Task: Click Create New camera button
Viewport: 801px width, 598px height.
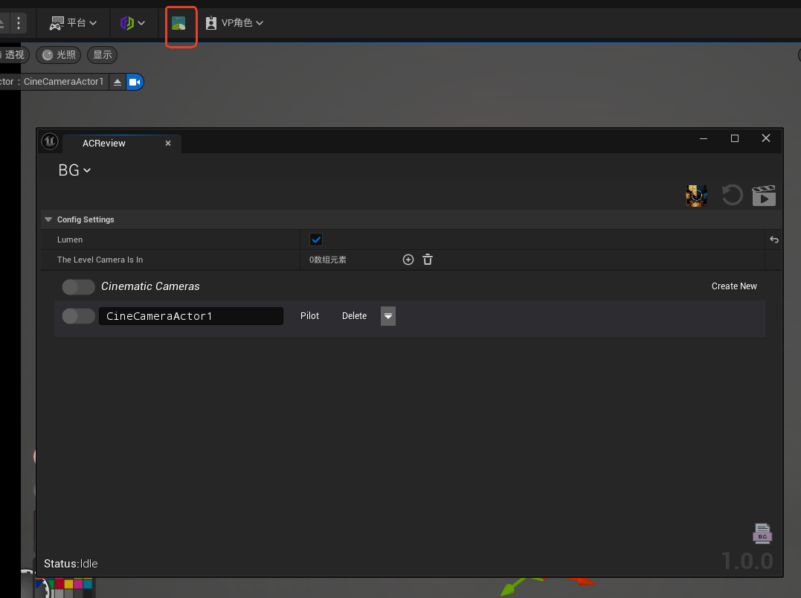Action: [734, 286]
